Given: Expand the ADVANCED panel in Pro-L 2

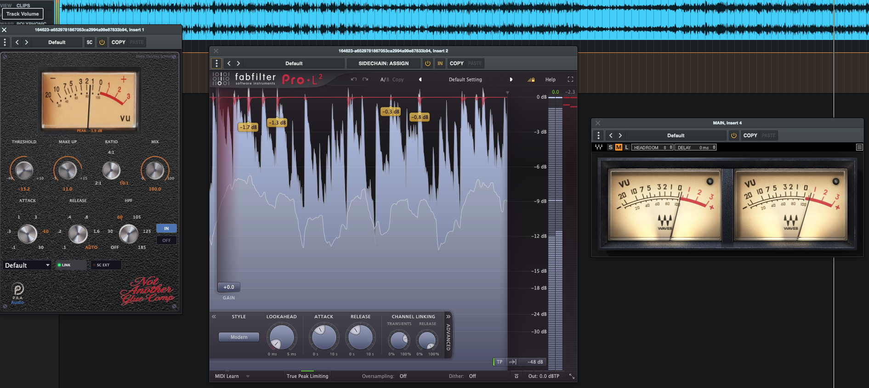Looking at the screenshot, I should coord(449,337).
